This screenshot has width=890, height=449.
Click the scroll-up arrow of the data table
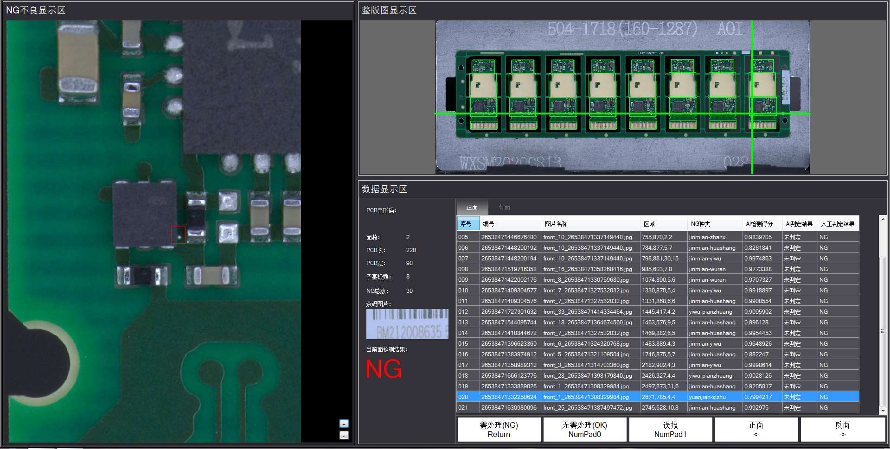point(883,220)
